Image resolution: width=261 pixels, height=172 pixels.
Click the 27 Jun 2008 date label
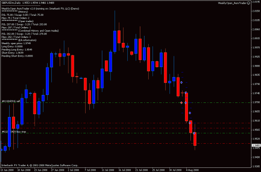58,170
